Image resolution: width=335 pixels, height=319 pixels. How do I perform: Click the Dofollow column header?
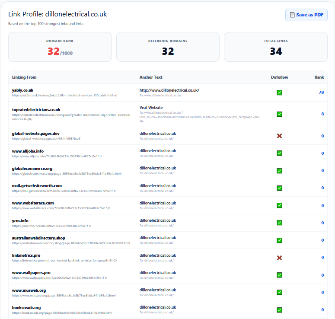click(x=279, y=77)
